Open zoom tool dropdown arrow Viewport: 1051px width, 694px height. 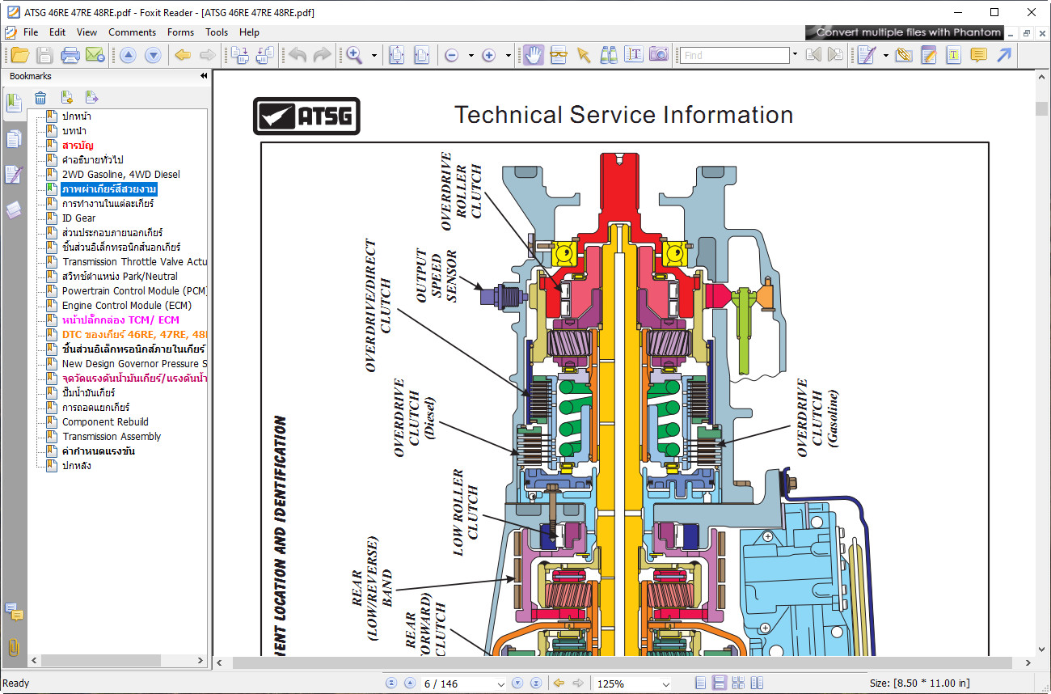click(374, 55)
